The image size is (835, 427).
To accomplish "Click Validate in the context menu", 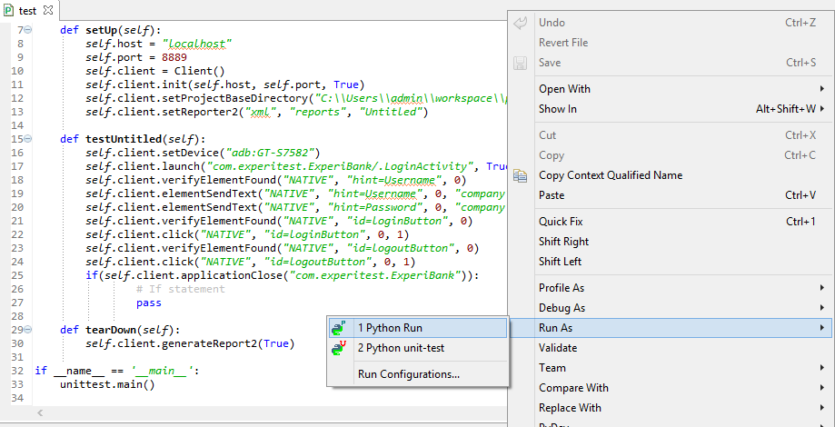I will click(x=558, y=348).
